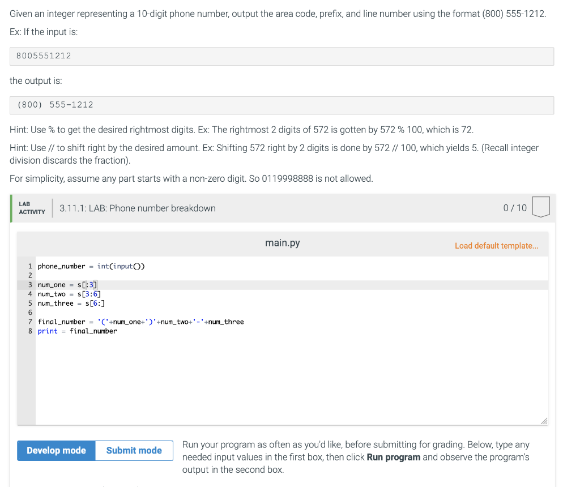Open Load default template...
This screenshot has width=580, height=487.
coord(496,245)
